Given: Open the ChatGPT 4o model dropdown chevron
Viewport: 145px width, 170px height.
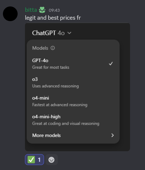Looking at the screenshot, I should pyautogui.click(x=69, y=33).
